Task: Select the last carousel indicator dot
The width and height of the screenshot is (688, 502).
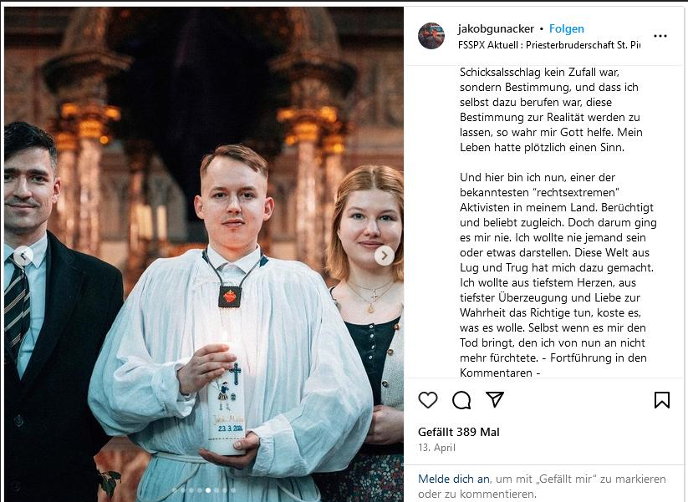Action: click(x=233, y=490)
